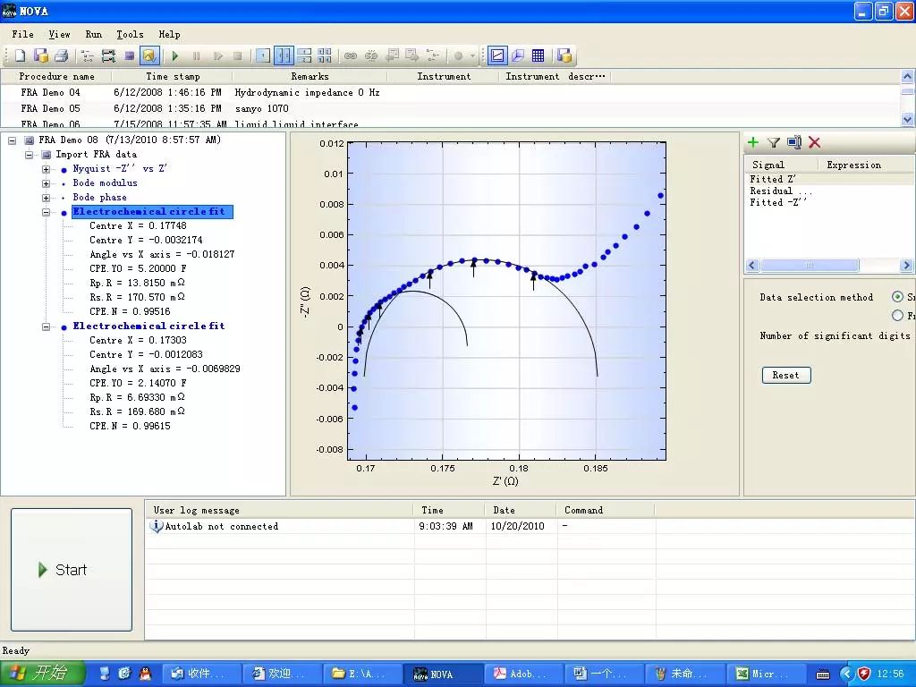The width and height of the screenshot is (916, 687).
Task: Click the Print toolbar icon
Action: click(62, 55)
